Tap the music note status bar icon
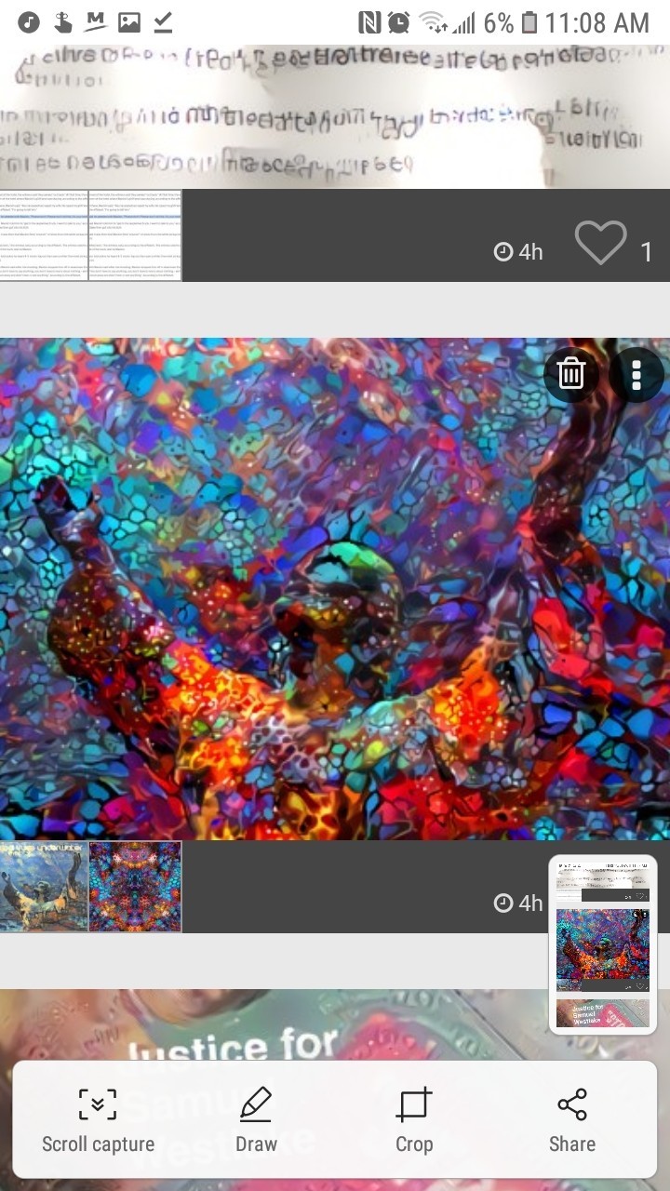The width and height of the screenshot is (670, 1191). 29,22
